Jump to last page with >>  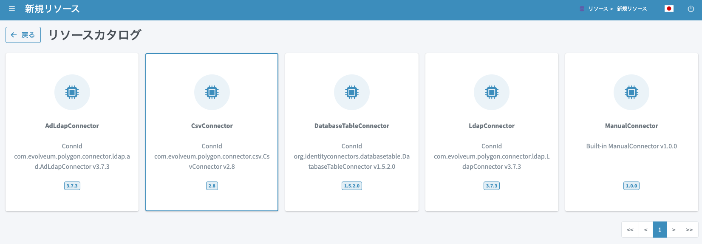point(690,230)
